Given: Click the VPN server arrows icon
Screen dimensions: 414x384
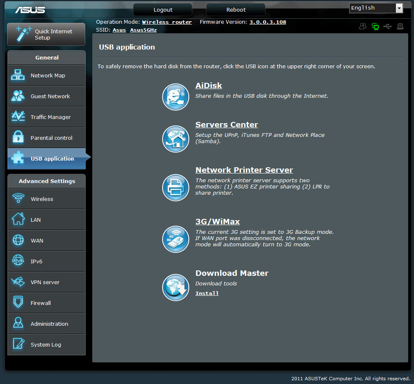Looking at the screenshot, I should click(18, 282).
